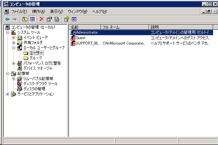Click description ヘルプとサポート サービスのベンダ
The width and height of the screenshot is (218, 145).
coord(180,43)
